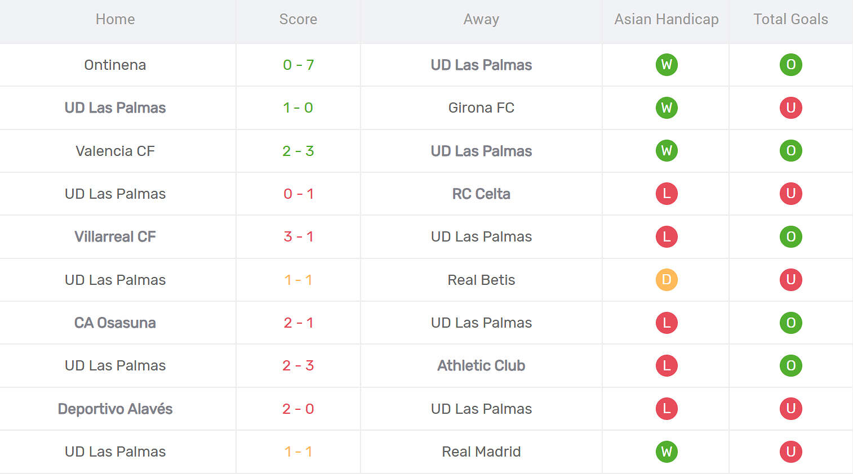Click the O total goals badge for Athletic Club match
This screenshot has width=853, height=474.
[x=790, y=365]
